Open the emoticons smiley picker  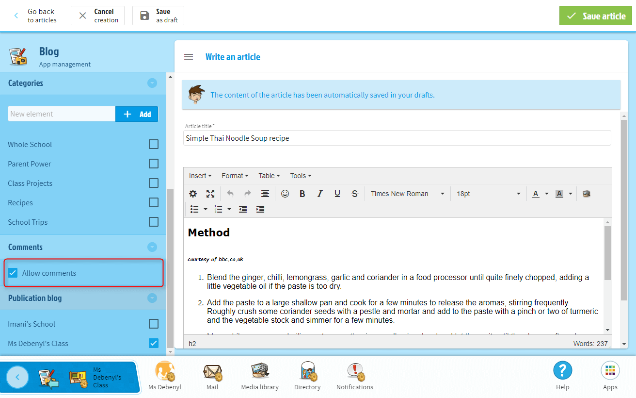(285, 194)
